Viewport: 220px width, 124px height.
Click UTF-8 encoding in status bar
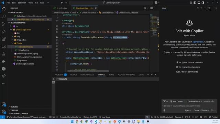point(187,117)
